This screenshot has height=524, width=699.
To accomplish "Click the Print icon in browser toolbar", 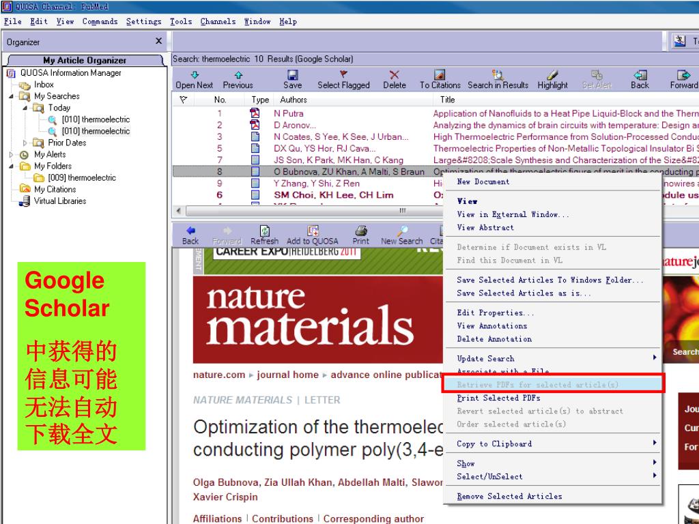I will [360, 231].
